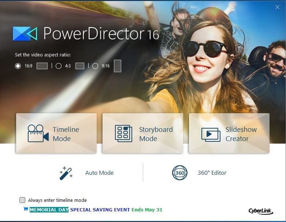The height and width of the screenshot is (222, 286).
Task: Select the 9:16 aspect ratio radio button
Action: (x=95, y=66)
